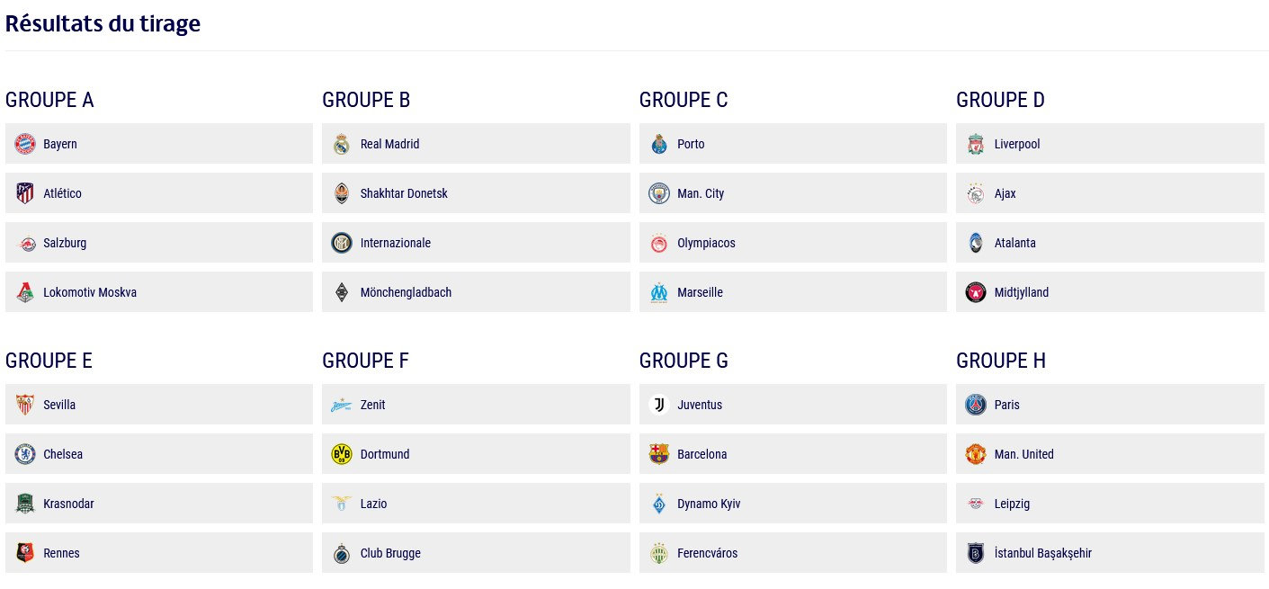Open the İstanbul Başakşehir link
The width and height of the screenshot is (1269, 589).
click(1042, 553)
